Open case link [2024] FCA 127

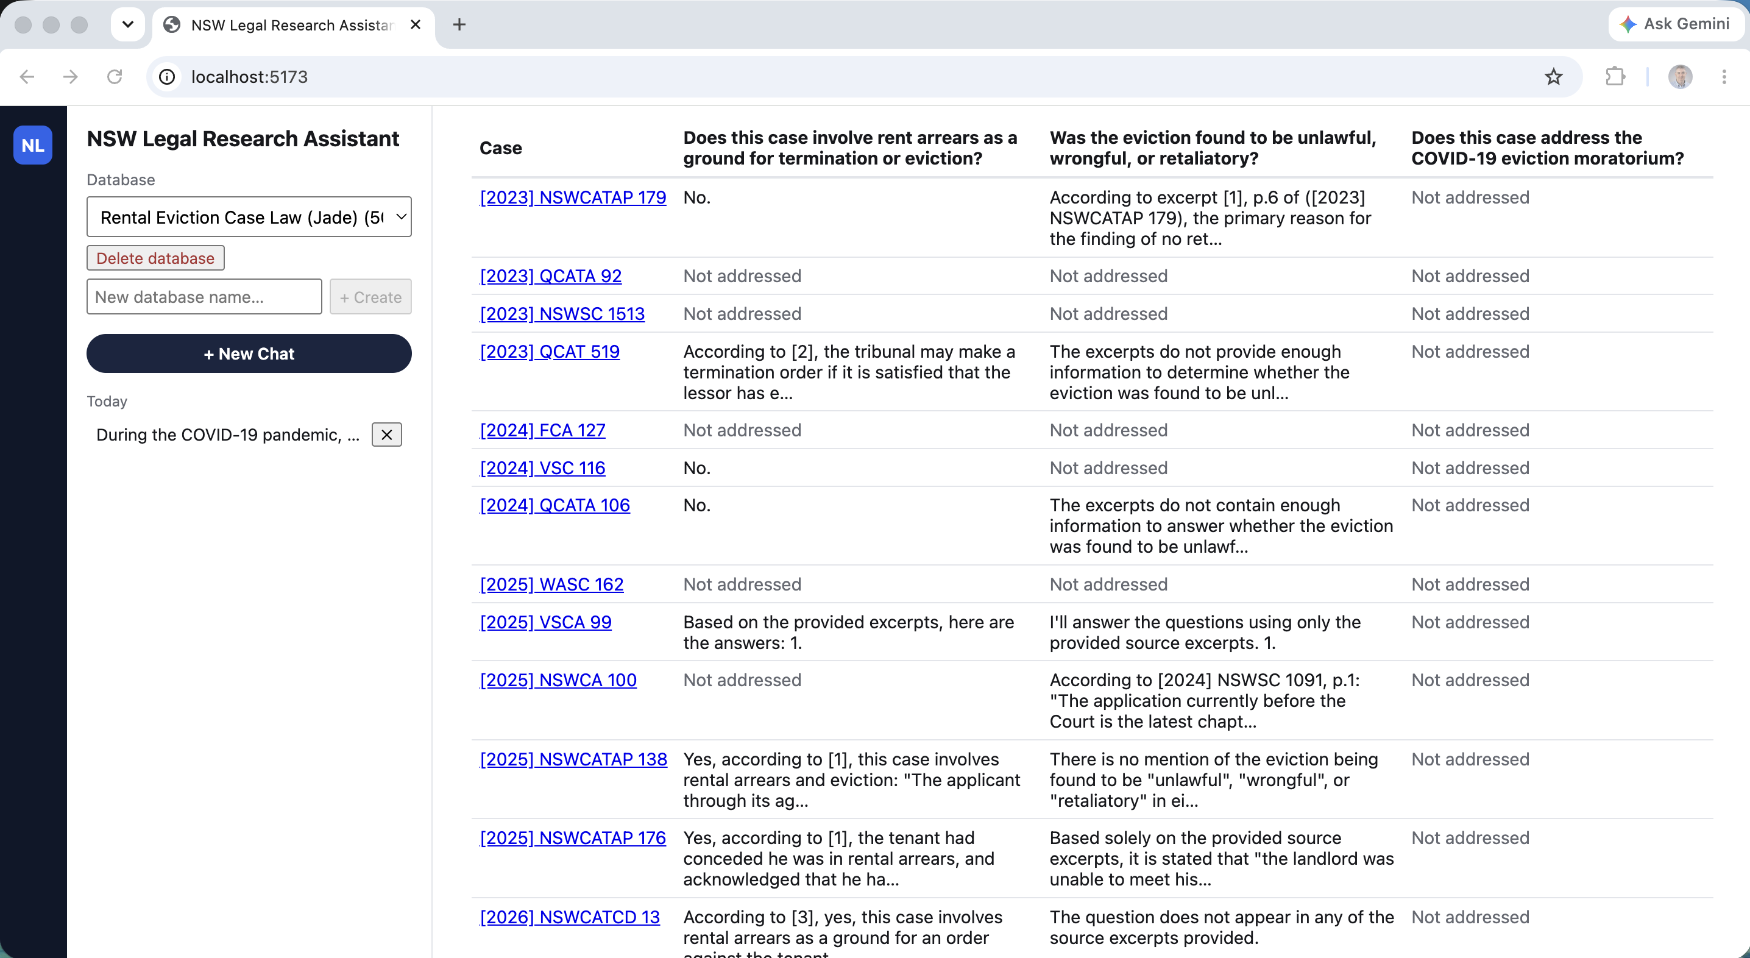(542, 431)
